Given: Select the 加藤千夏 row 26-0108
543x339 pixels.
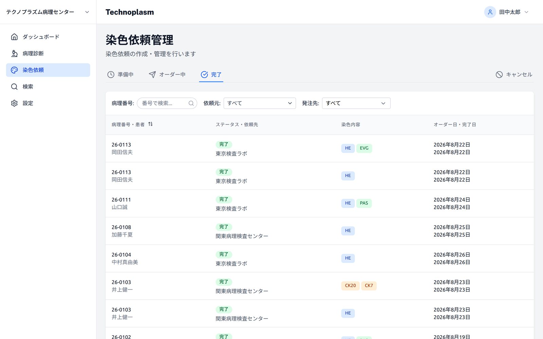Looking at the screenshot, I should [319, 231].
